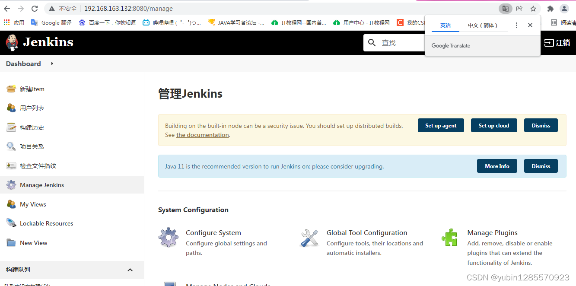Viewport: 576px width, 286px height.
Task: Click the search magnifier icon in header
Action: pyautogui.click(x=372, y=42)
